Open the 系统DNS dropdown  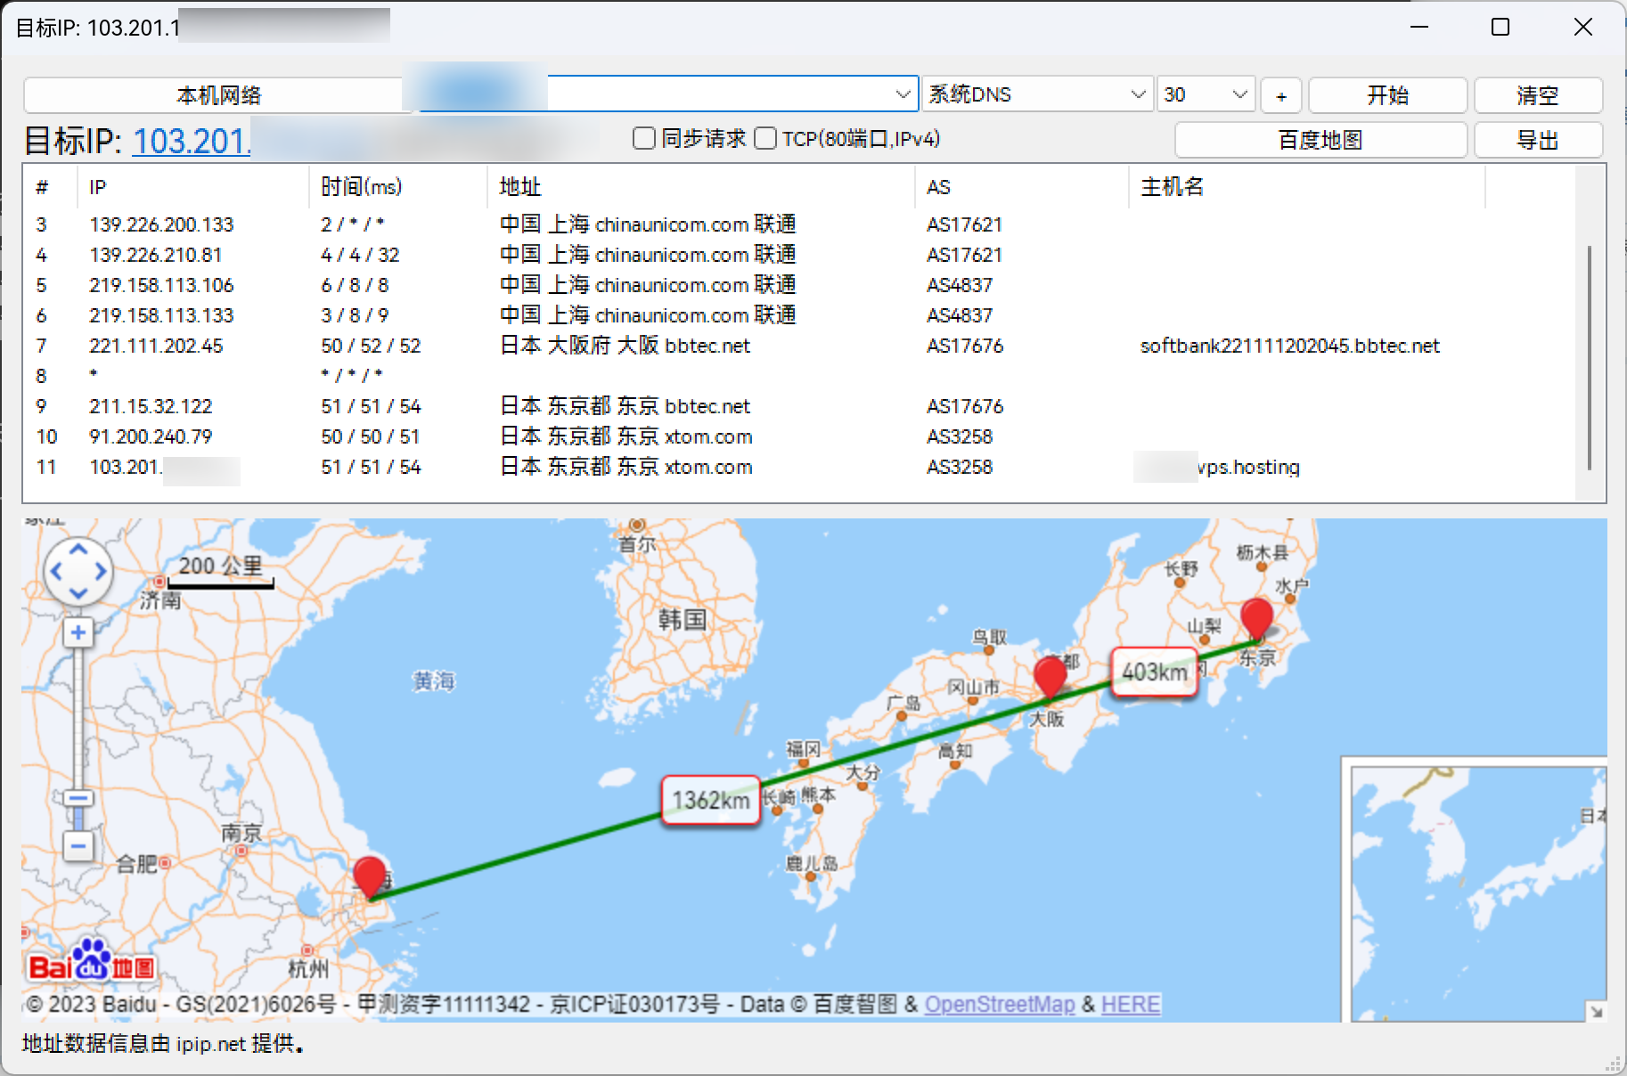coord(1036,94)
